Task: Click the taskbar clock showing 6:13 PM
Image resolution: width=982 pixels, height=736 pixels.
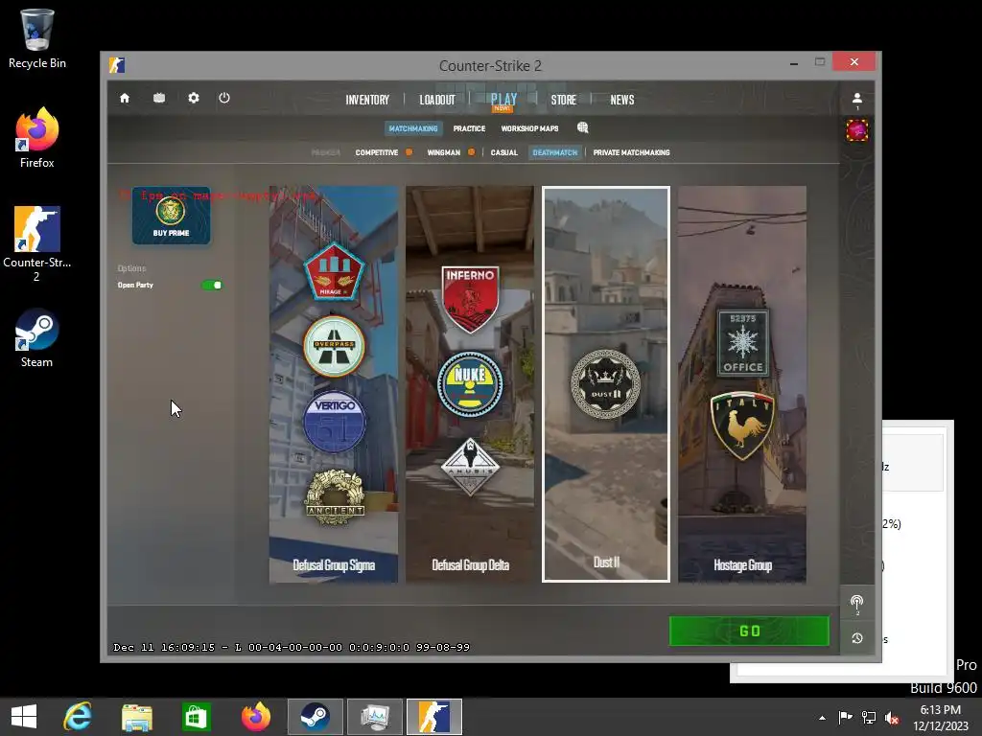Action: coord(941,718)
